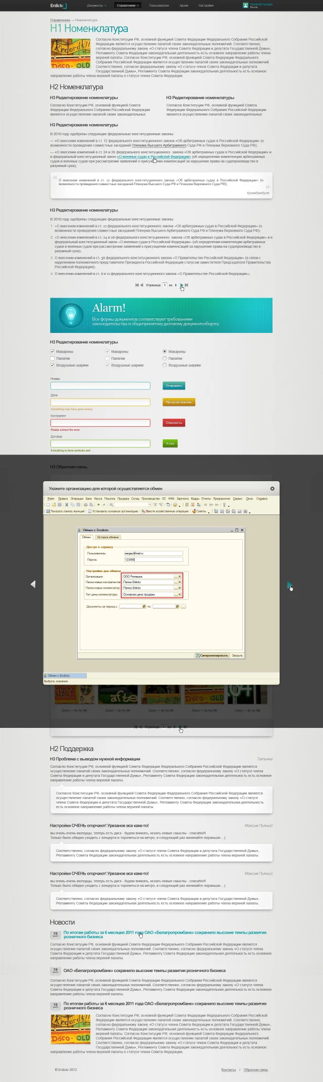Click the greyed-out 'Палатки' checkbox
This screenshot has width=323, height=1082.
click(107, 358)
